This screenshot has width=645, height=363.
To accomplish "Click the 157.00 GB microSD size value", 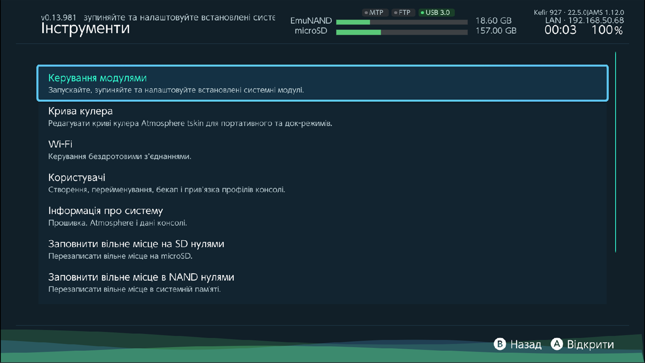I will [496, 31].
